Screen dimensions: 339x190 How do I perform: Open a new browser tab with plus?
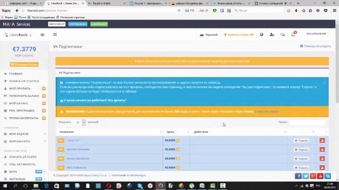coord(298,3)
